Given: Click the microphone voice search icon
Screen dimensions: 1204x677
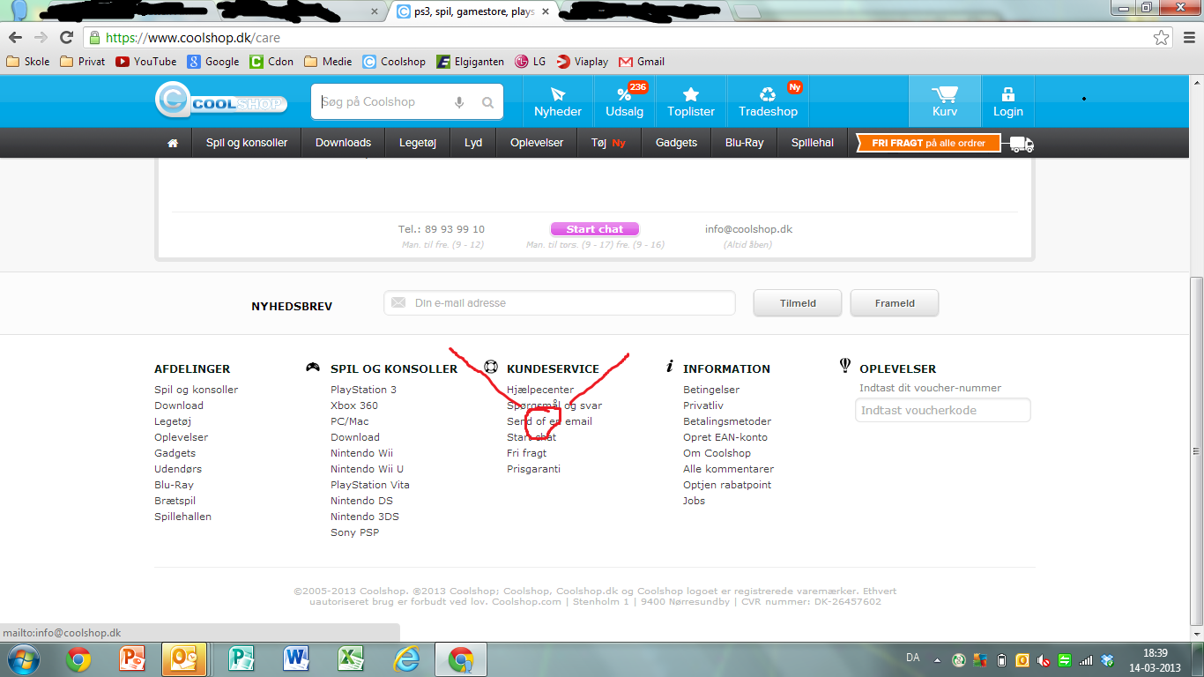Looking at the screenshot, I should [459, 102].
